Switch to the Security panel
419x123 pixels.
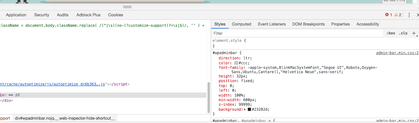[42, 15]
